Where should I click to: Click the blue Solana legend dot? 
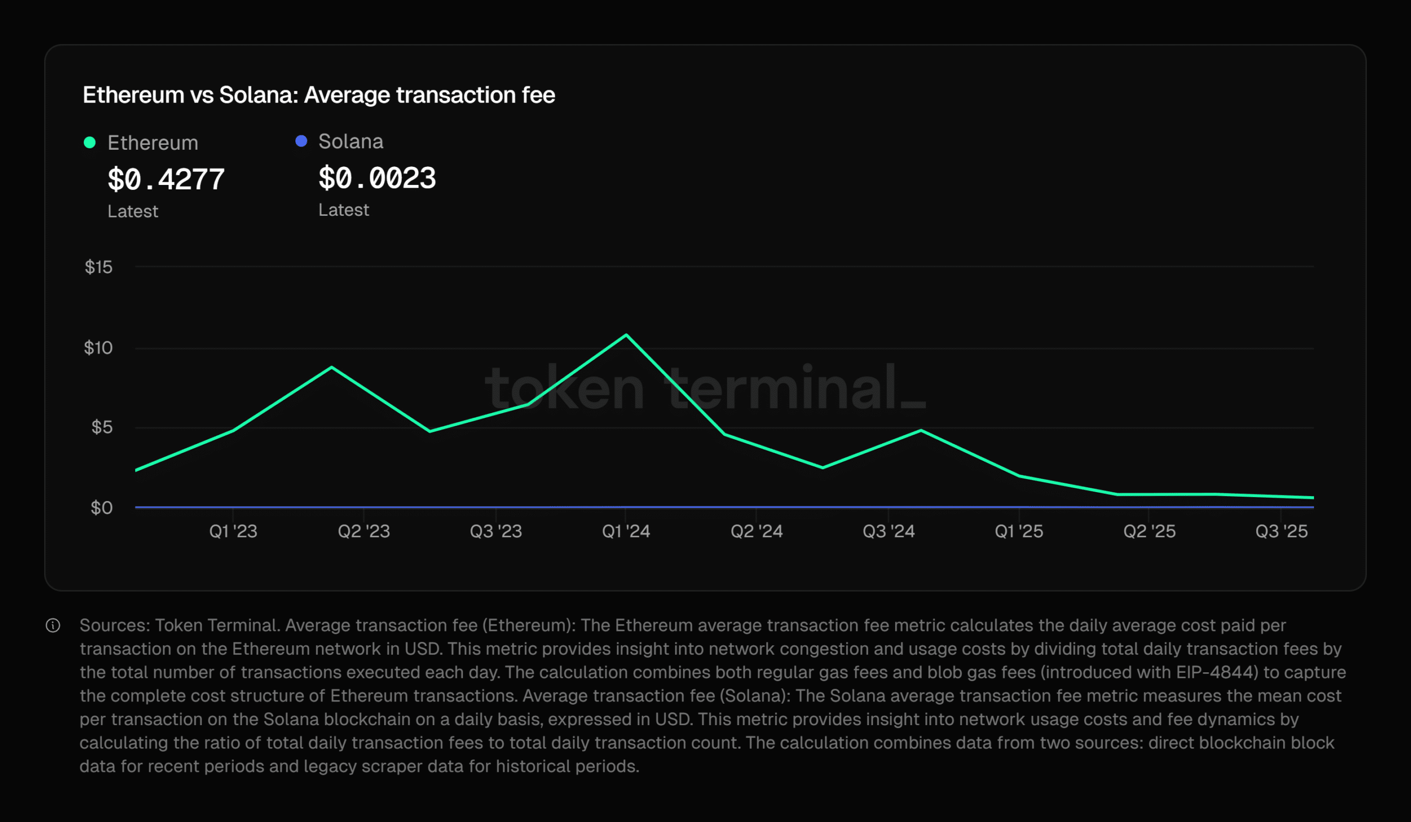tap(301, 141)
